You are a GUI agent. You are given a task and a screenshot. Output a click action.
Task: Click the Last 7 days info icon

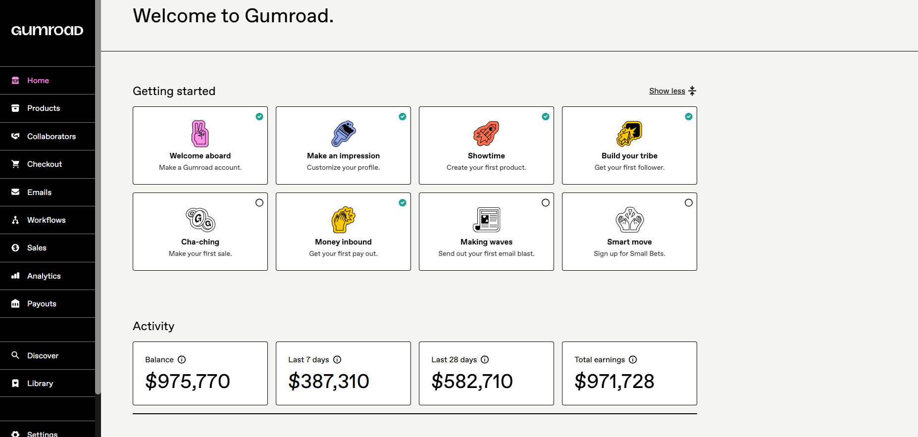point(337,360)
